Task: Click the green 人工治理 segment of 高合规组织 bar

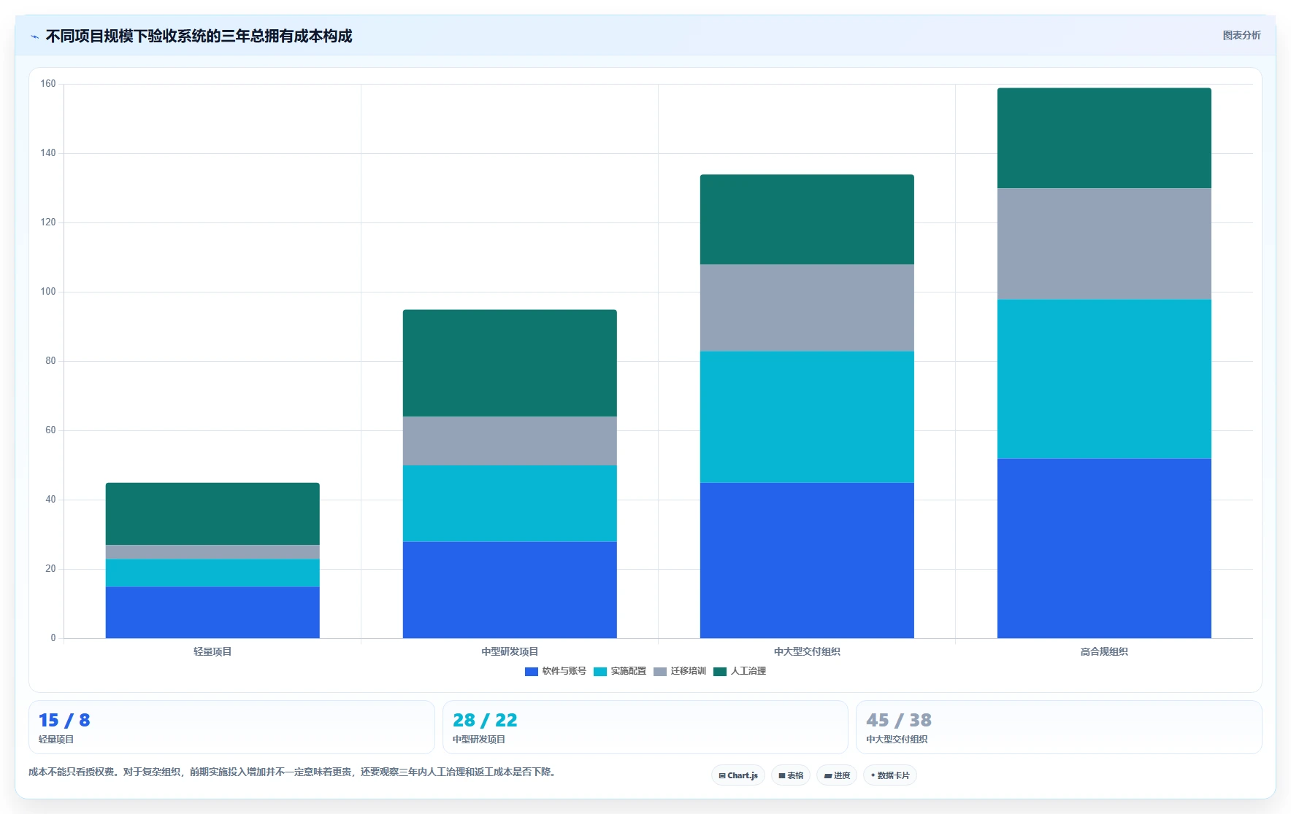Action: [1104, 139]
